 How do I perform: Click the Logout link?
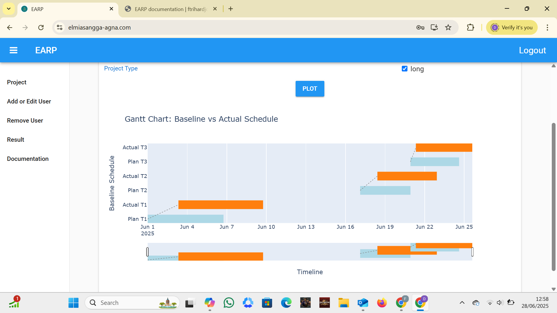532,50
